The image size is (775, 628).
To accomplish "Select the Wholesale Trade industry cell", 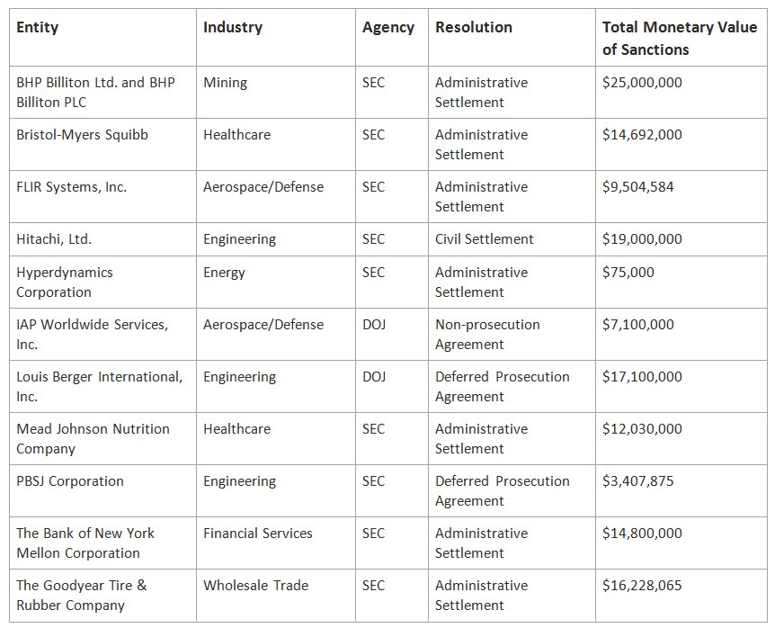I will tap(255, 586).
